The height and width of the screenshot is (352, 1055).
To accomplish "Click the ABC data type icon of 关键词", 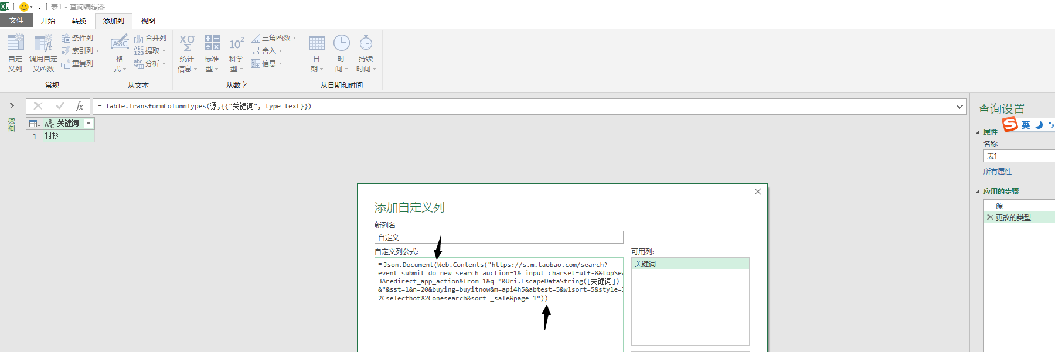I will [x=49, y=124].
